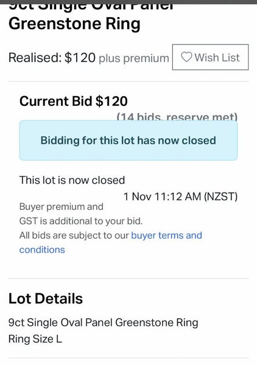Image resolution: width=257 pixels, height=365 pixels.
Task: Click 'This lot is now closed' text
Action: (72, 180)
